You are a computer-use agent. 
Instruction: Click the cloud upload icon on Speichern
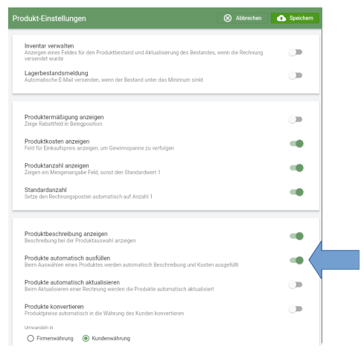(281, 18)
